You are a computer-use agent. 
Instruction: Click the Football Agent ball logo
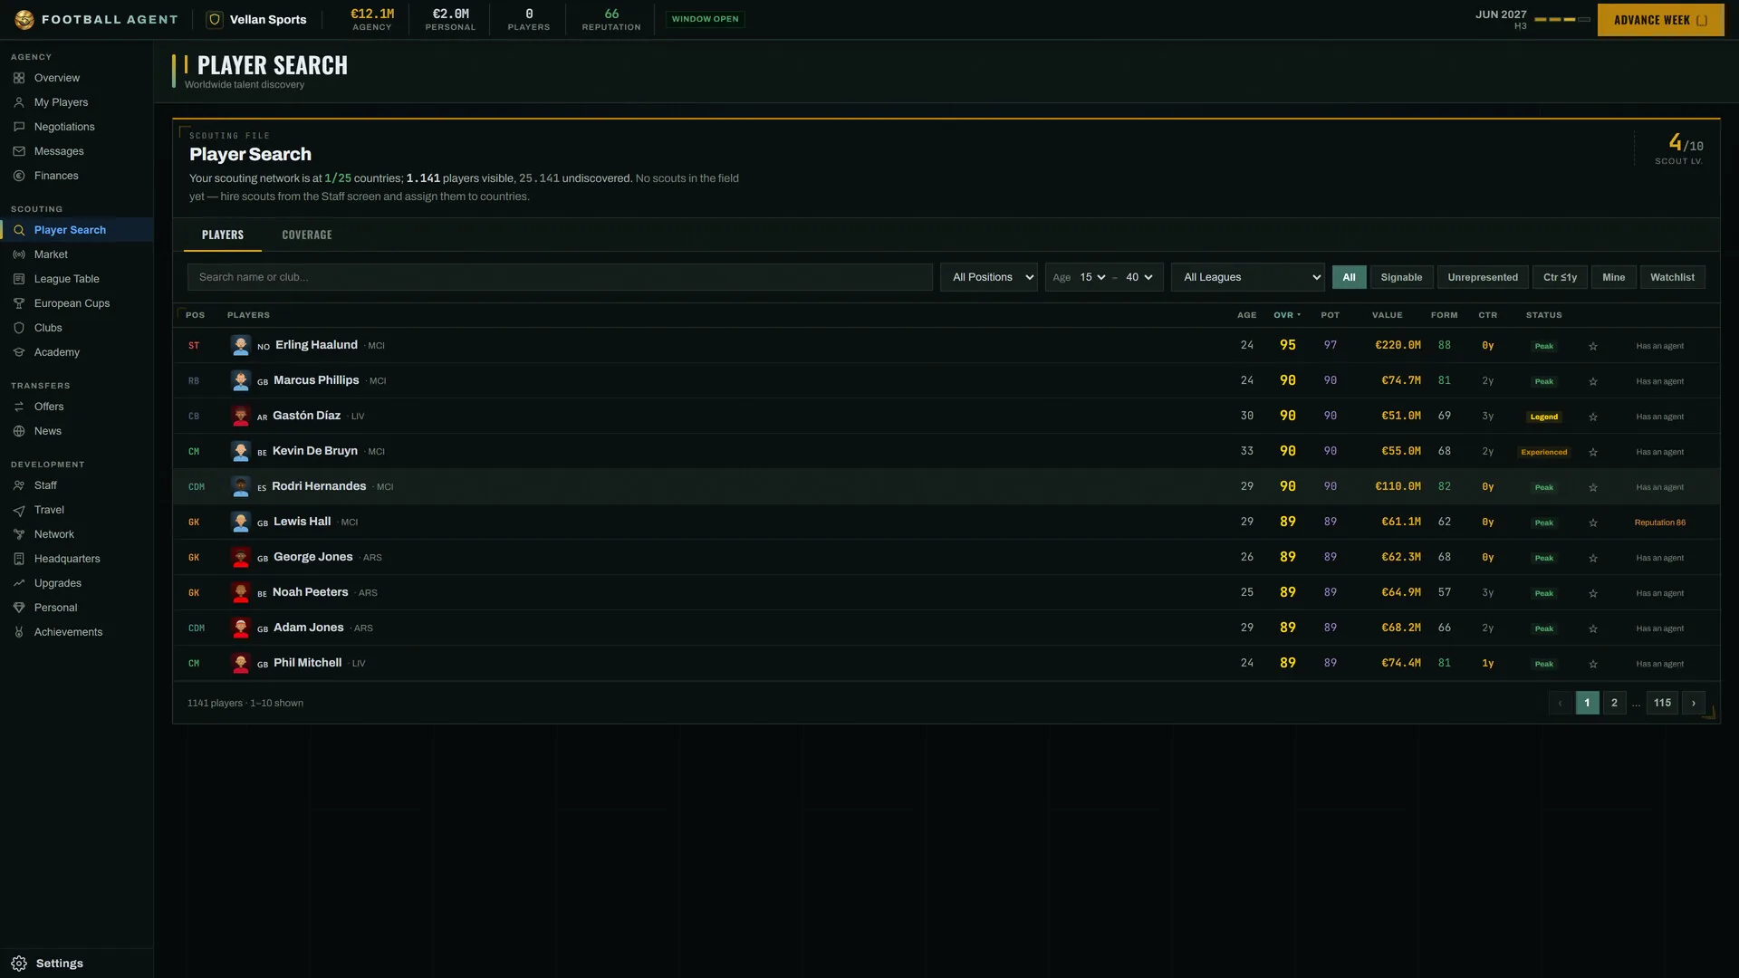pyautogui.click(x=24, y=19)
